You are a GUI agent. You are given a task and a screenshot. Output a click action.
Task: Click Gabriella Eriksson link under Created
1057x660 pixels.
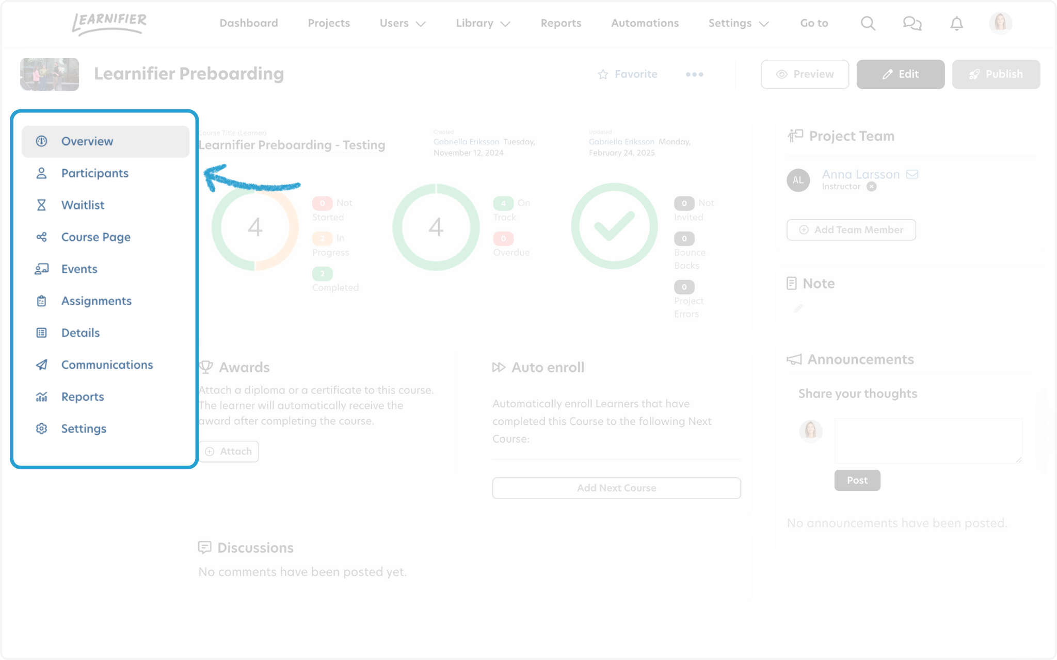click(x=466, y=142)
